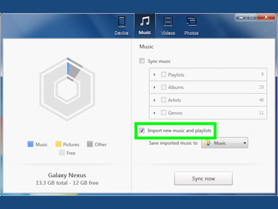278x209 pixels.
Task: Select the Music note icon tab
Action: tap(144, 22)
